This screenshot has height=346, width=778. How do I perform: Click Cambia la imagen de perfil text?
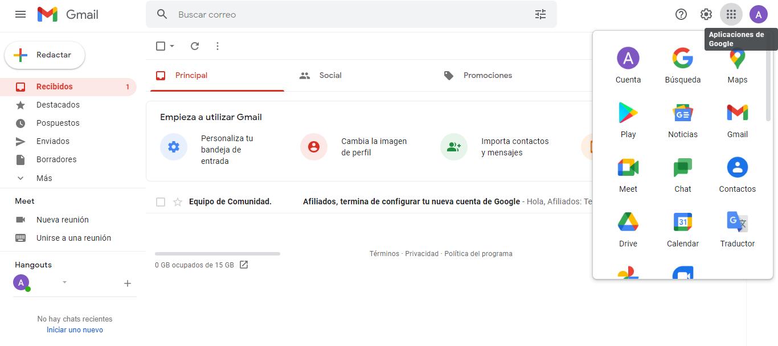click(x=374, y=147)
